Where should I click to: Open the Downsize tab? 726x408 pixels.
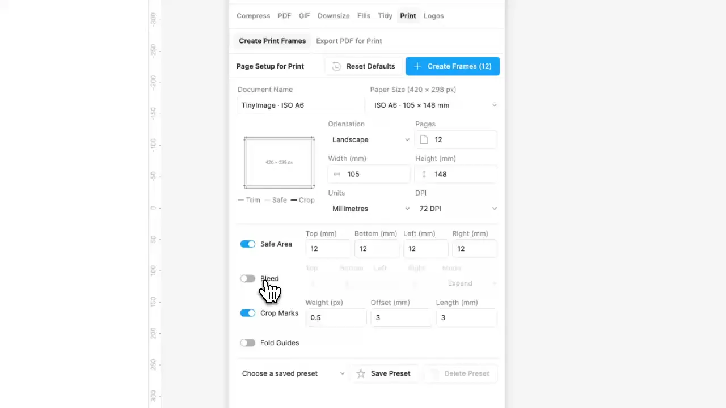click(x=334, y=16)
